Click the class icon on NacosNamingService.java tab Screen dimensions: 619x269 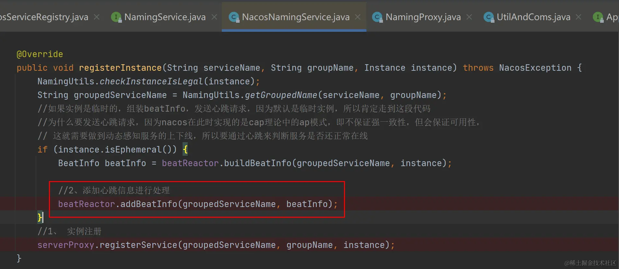click(234, 17)
